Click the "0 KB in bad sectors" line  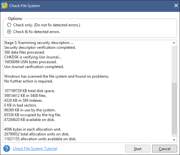coord(21,105)
